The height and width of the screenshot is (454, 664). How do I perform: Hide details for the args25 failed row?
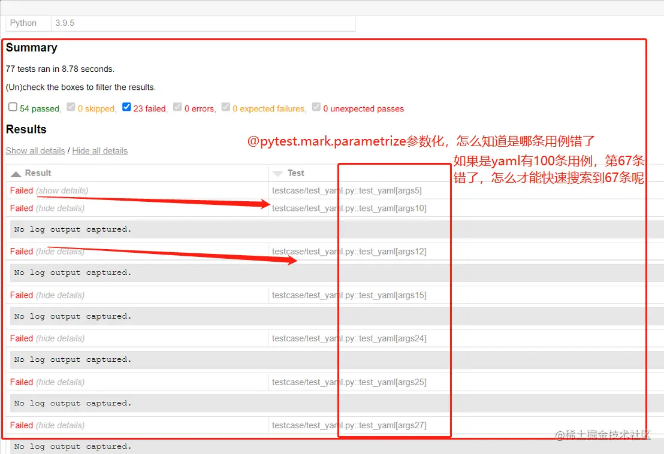click(60, 382)
